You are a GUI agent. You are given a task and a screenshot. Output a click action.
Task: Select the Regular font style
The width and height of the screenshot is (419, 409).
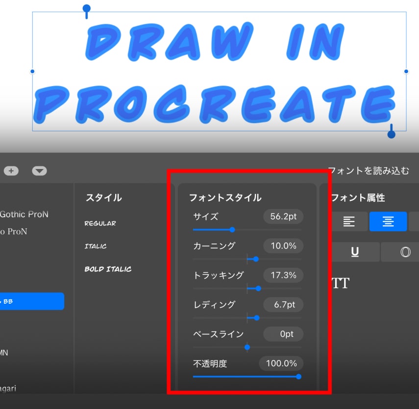(100, 223)
